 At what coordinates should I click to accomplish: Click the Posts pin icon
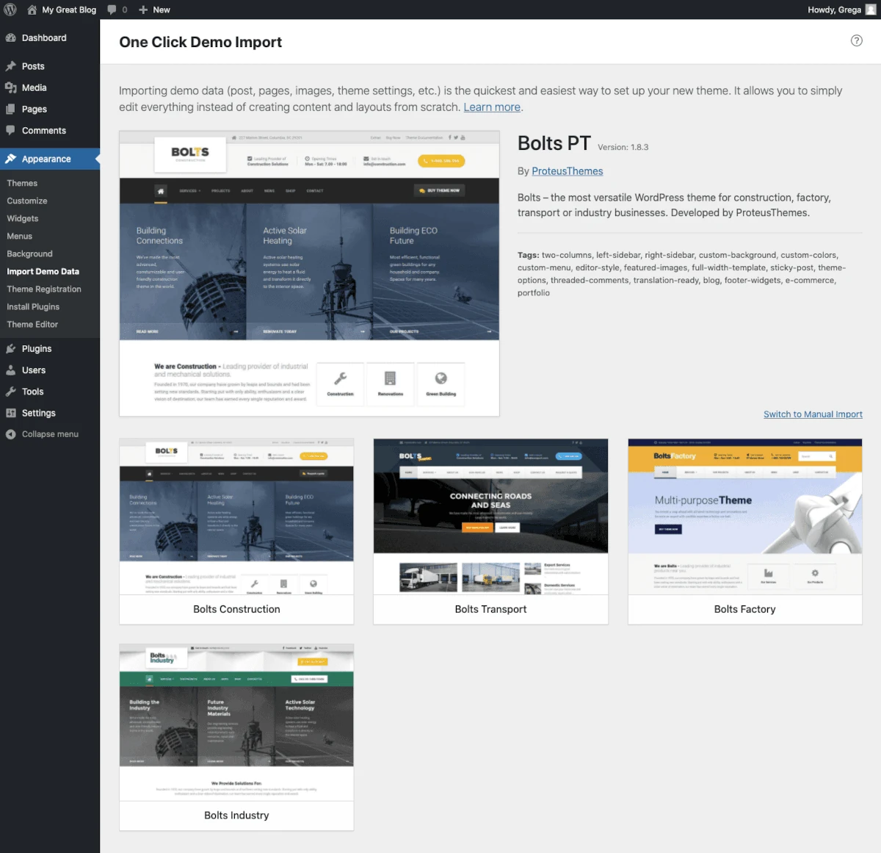point(10,66)
